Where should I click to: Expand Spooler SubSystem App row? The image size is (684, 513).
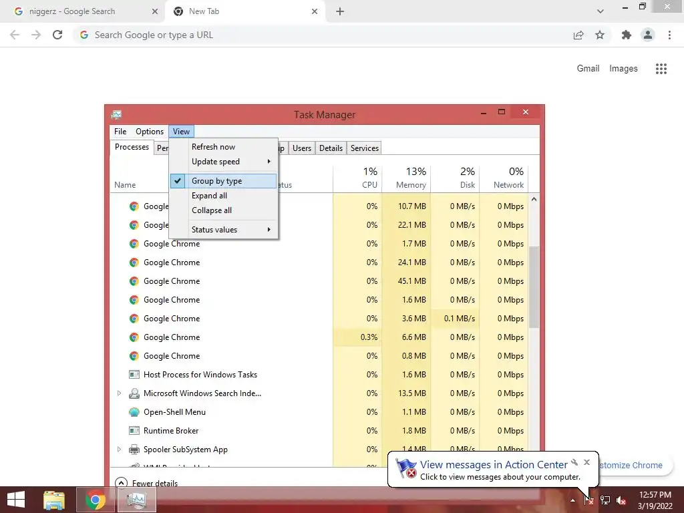point(119,449)
